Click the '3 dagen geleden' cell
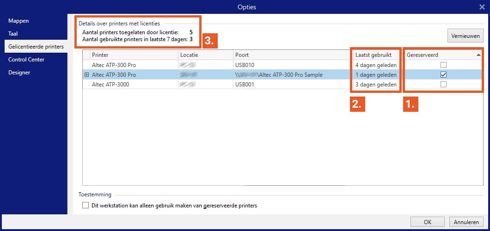490x231 pixels. 376,84
